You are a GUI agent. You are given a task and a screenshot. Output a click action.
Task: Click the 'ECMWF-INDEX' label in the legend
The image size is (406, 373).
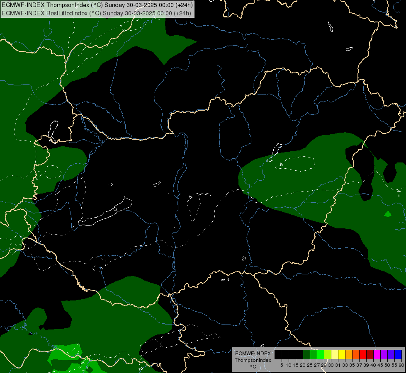pos(253,354)
